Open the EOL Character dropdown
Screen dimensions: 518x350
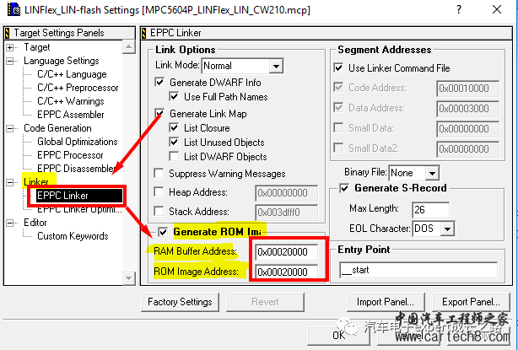[x=447, y=229]
